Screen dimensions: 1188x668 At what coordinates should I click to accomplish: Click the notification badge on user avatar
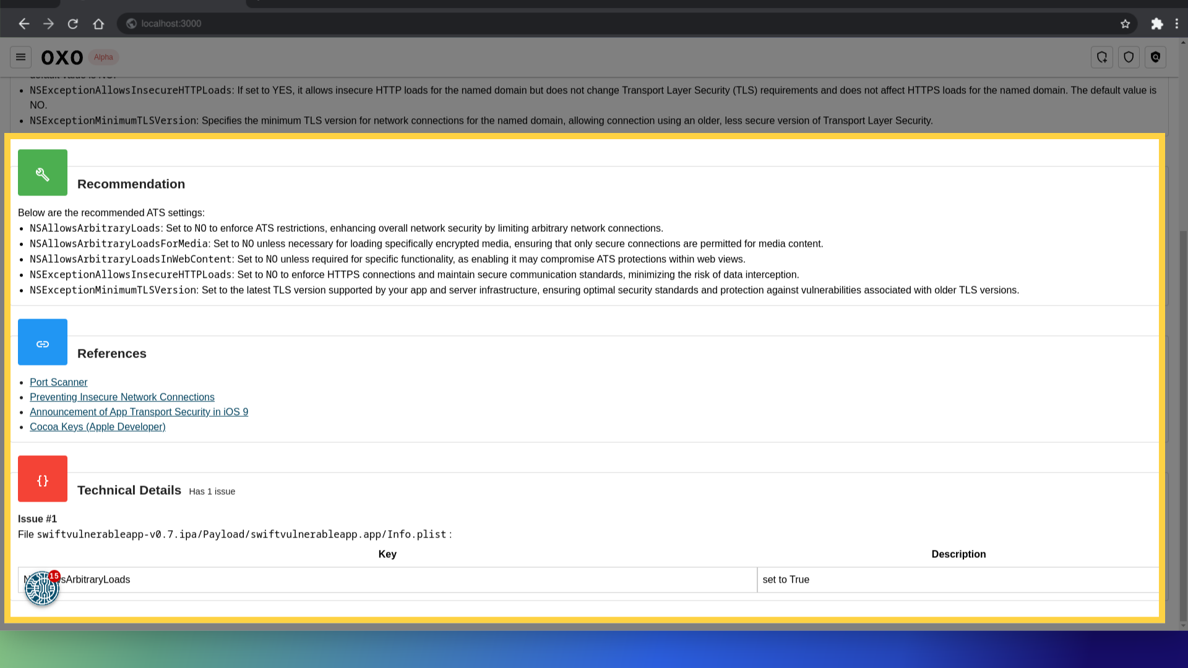(x=53, y=576)
